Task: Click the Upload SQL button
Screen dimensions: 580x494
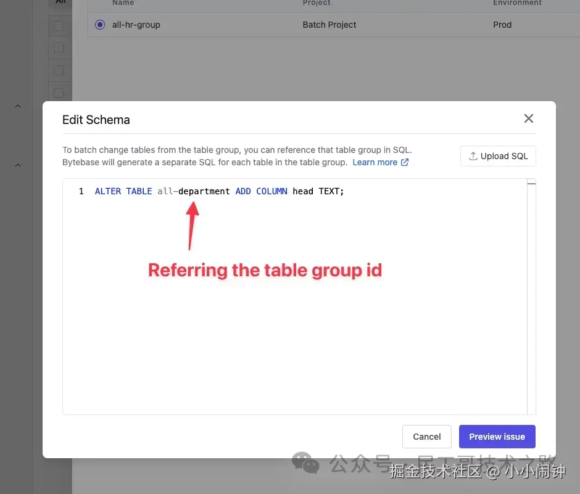Action: (x=498, y=156)
